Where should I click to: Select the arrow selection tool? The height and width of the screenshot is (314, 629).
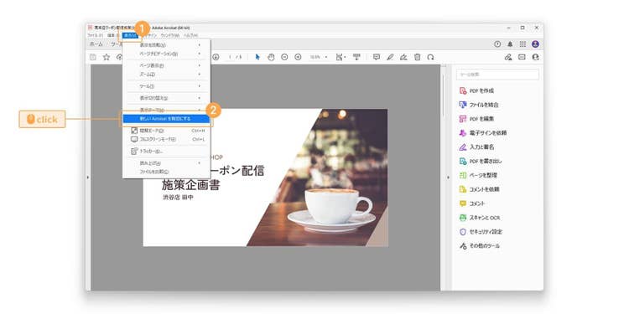point(257,57)
